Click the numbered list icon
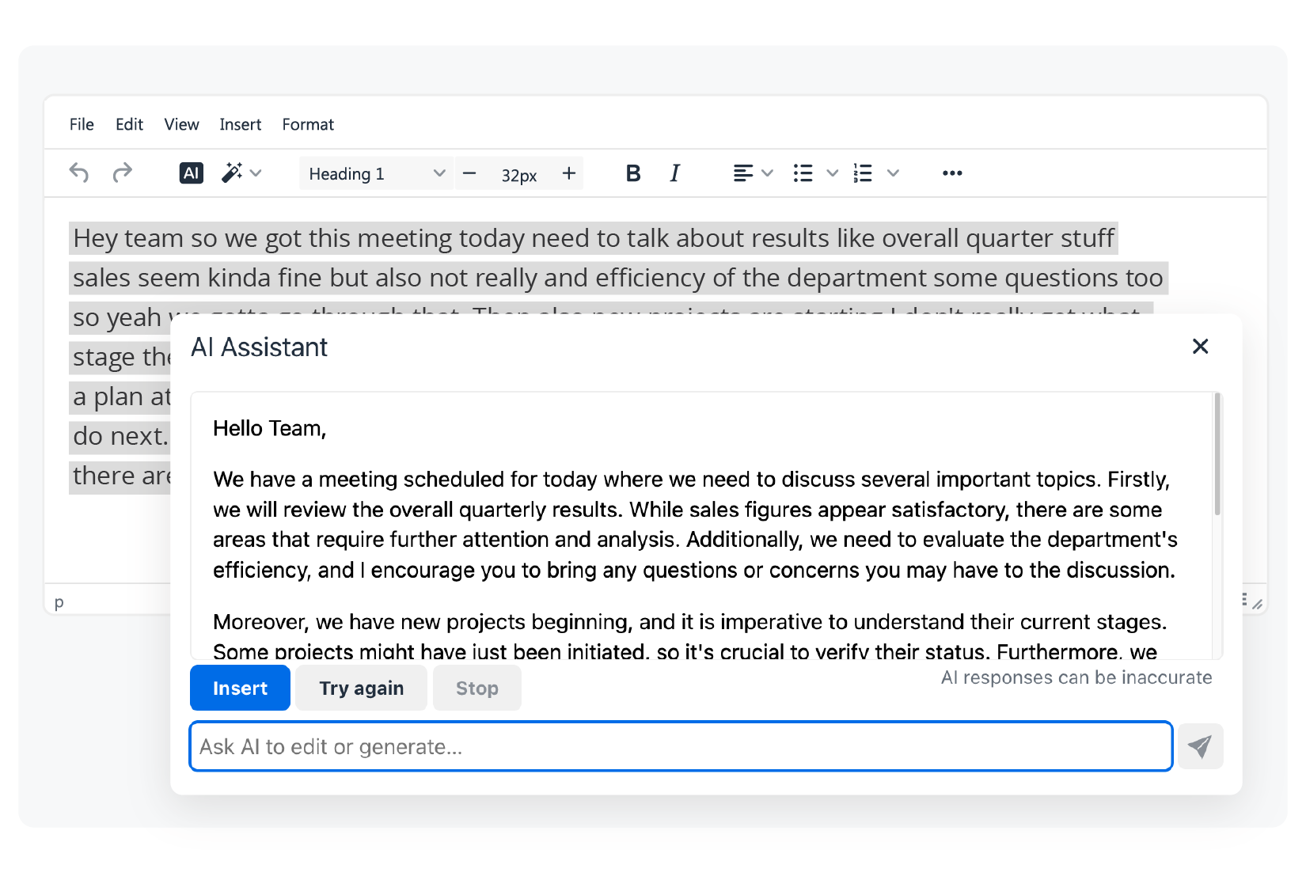 863,173
